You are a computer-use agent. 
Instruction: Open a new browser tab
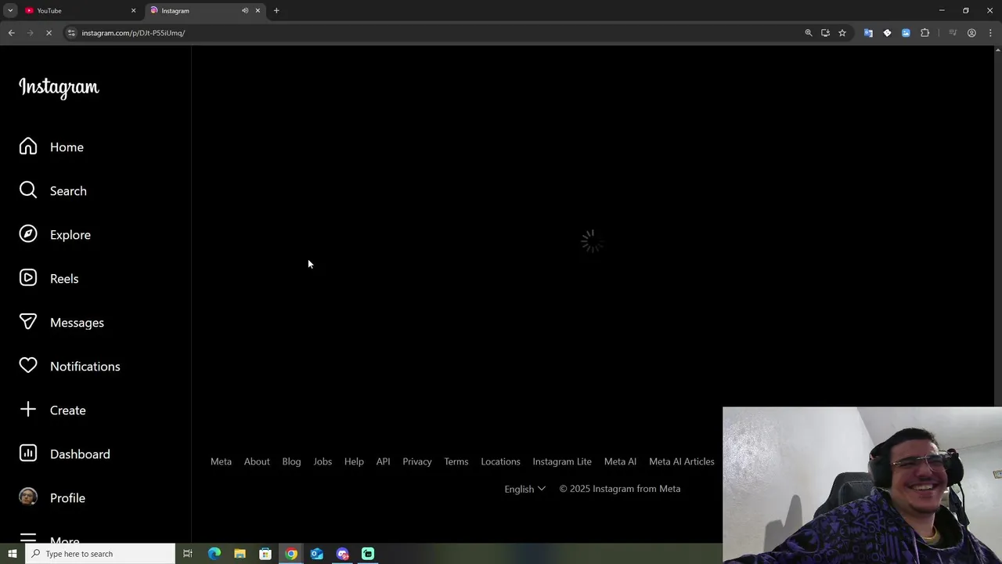point(276,11)
